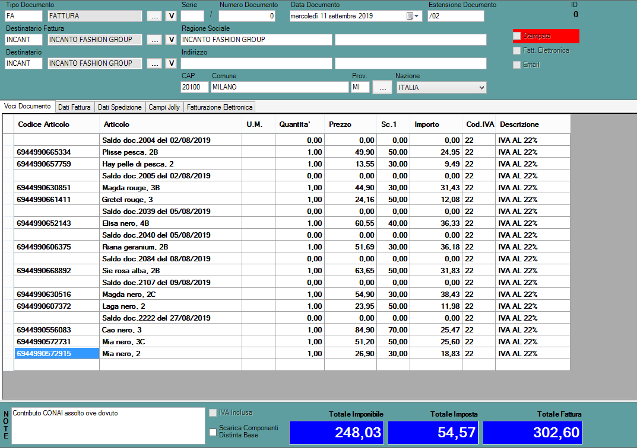637x448 pixels.
Task: Enable the Scarica Componenti Distinta Base checkbox
Action: 213,432
